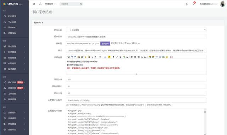Click the config textarea vertical scrollbar

205,122
